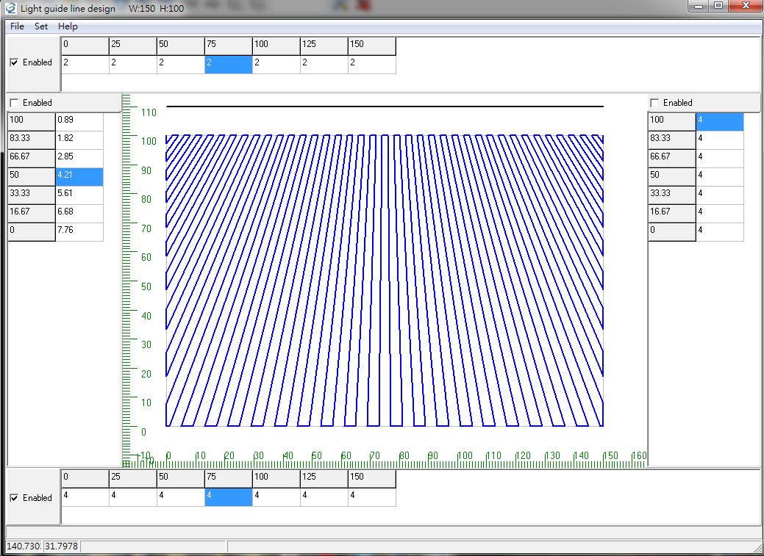This screenshot has height=556, width=764.
Task: Select highlighted bottom table cell under 75
Action: click(x=229, y=497)
